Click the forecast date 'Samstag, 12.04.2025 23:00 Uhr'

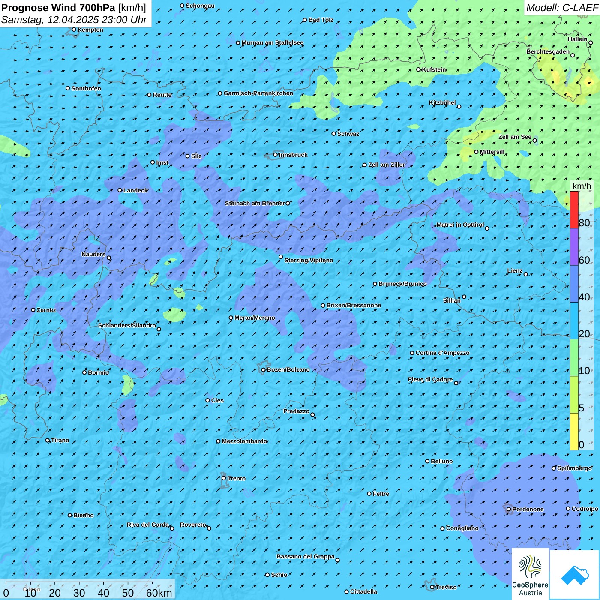click(74, 20)
